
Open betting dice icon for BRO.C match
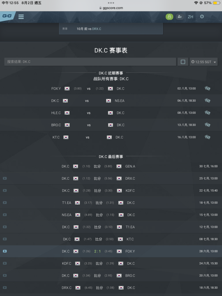click(207, 125)
